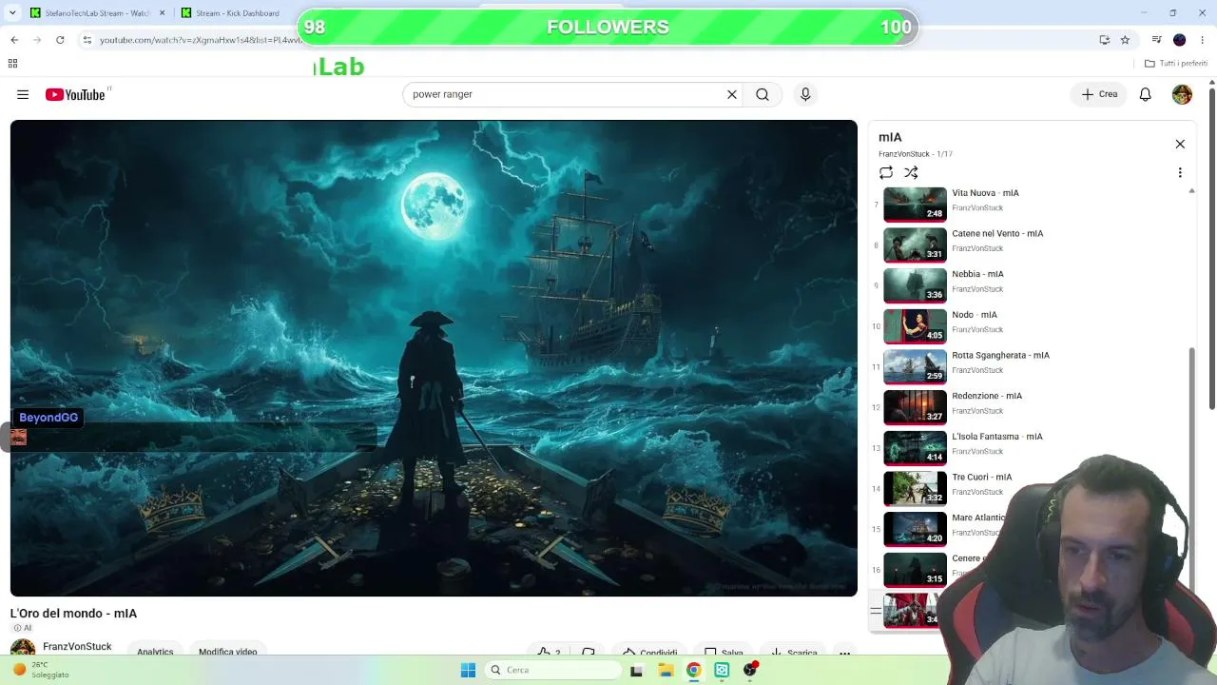
Task: Start voice search with the microphone
Action: pyautogui.click(x=805, y=94)
